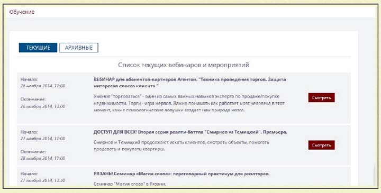This screenshot has height=193, width=381.
Task: Click the Список текущих вебинаров heading
Action: tap(184, 65)
